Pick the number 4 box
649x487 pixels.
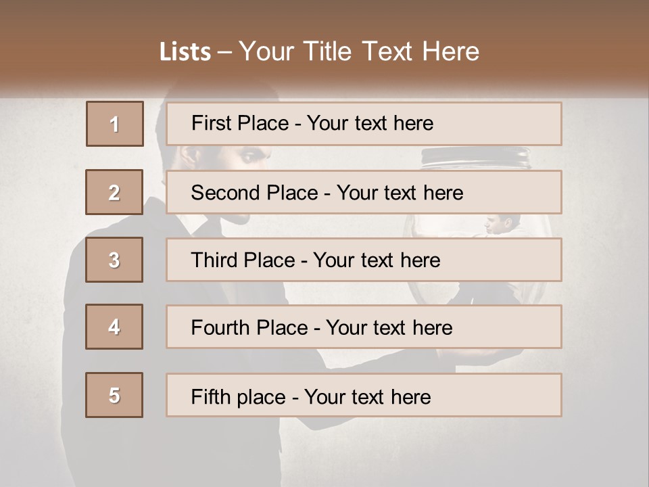click(x=114, y=327)
